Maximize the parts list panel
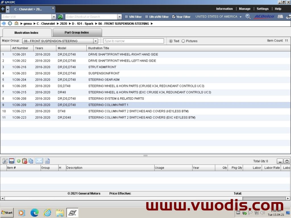This screenshot has width=291, height=218. tap(287, 161)
